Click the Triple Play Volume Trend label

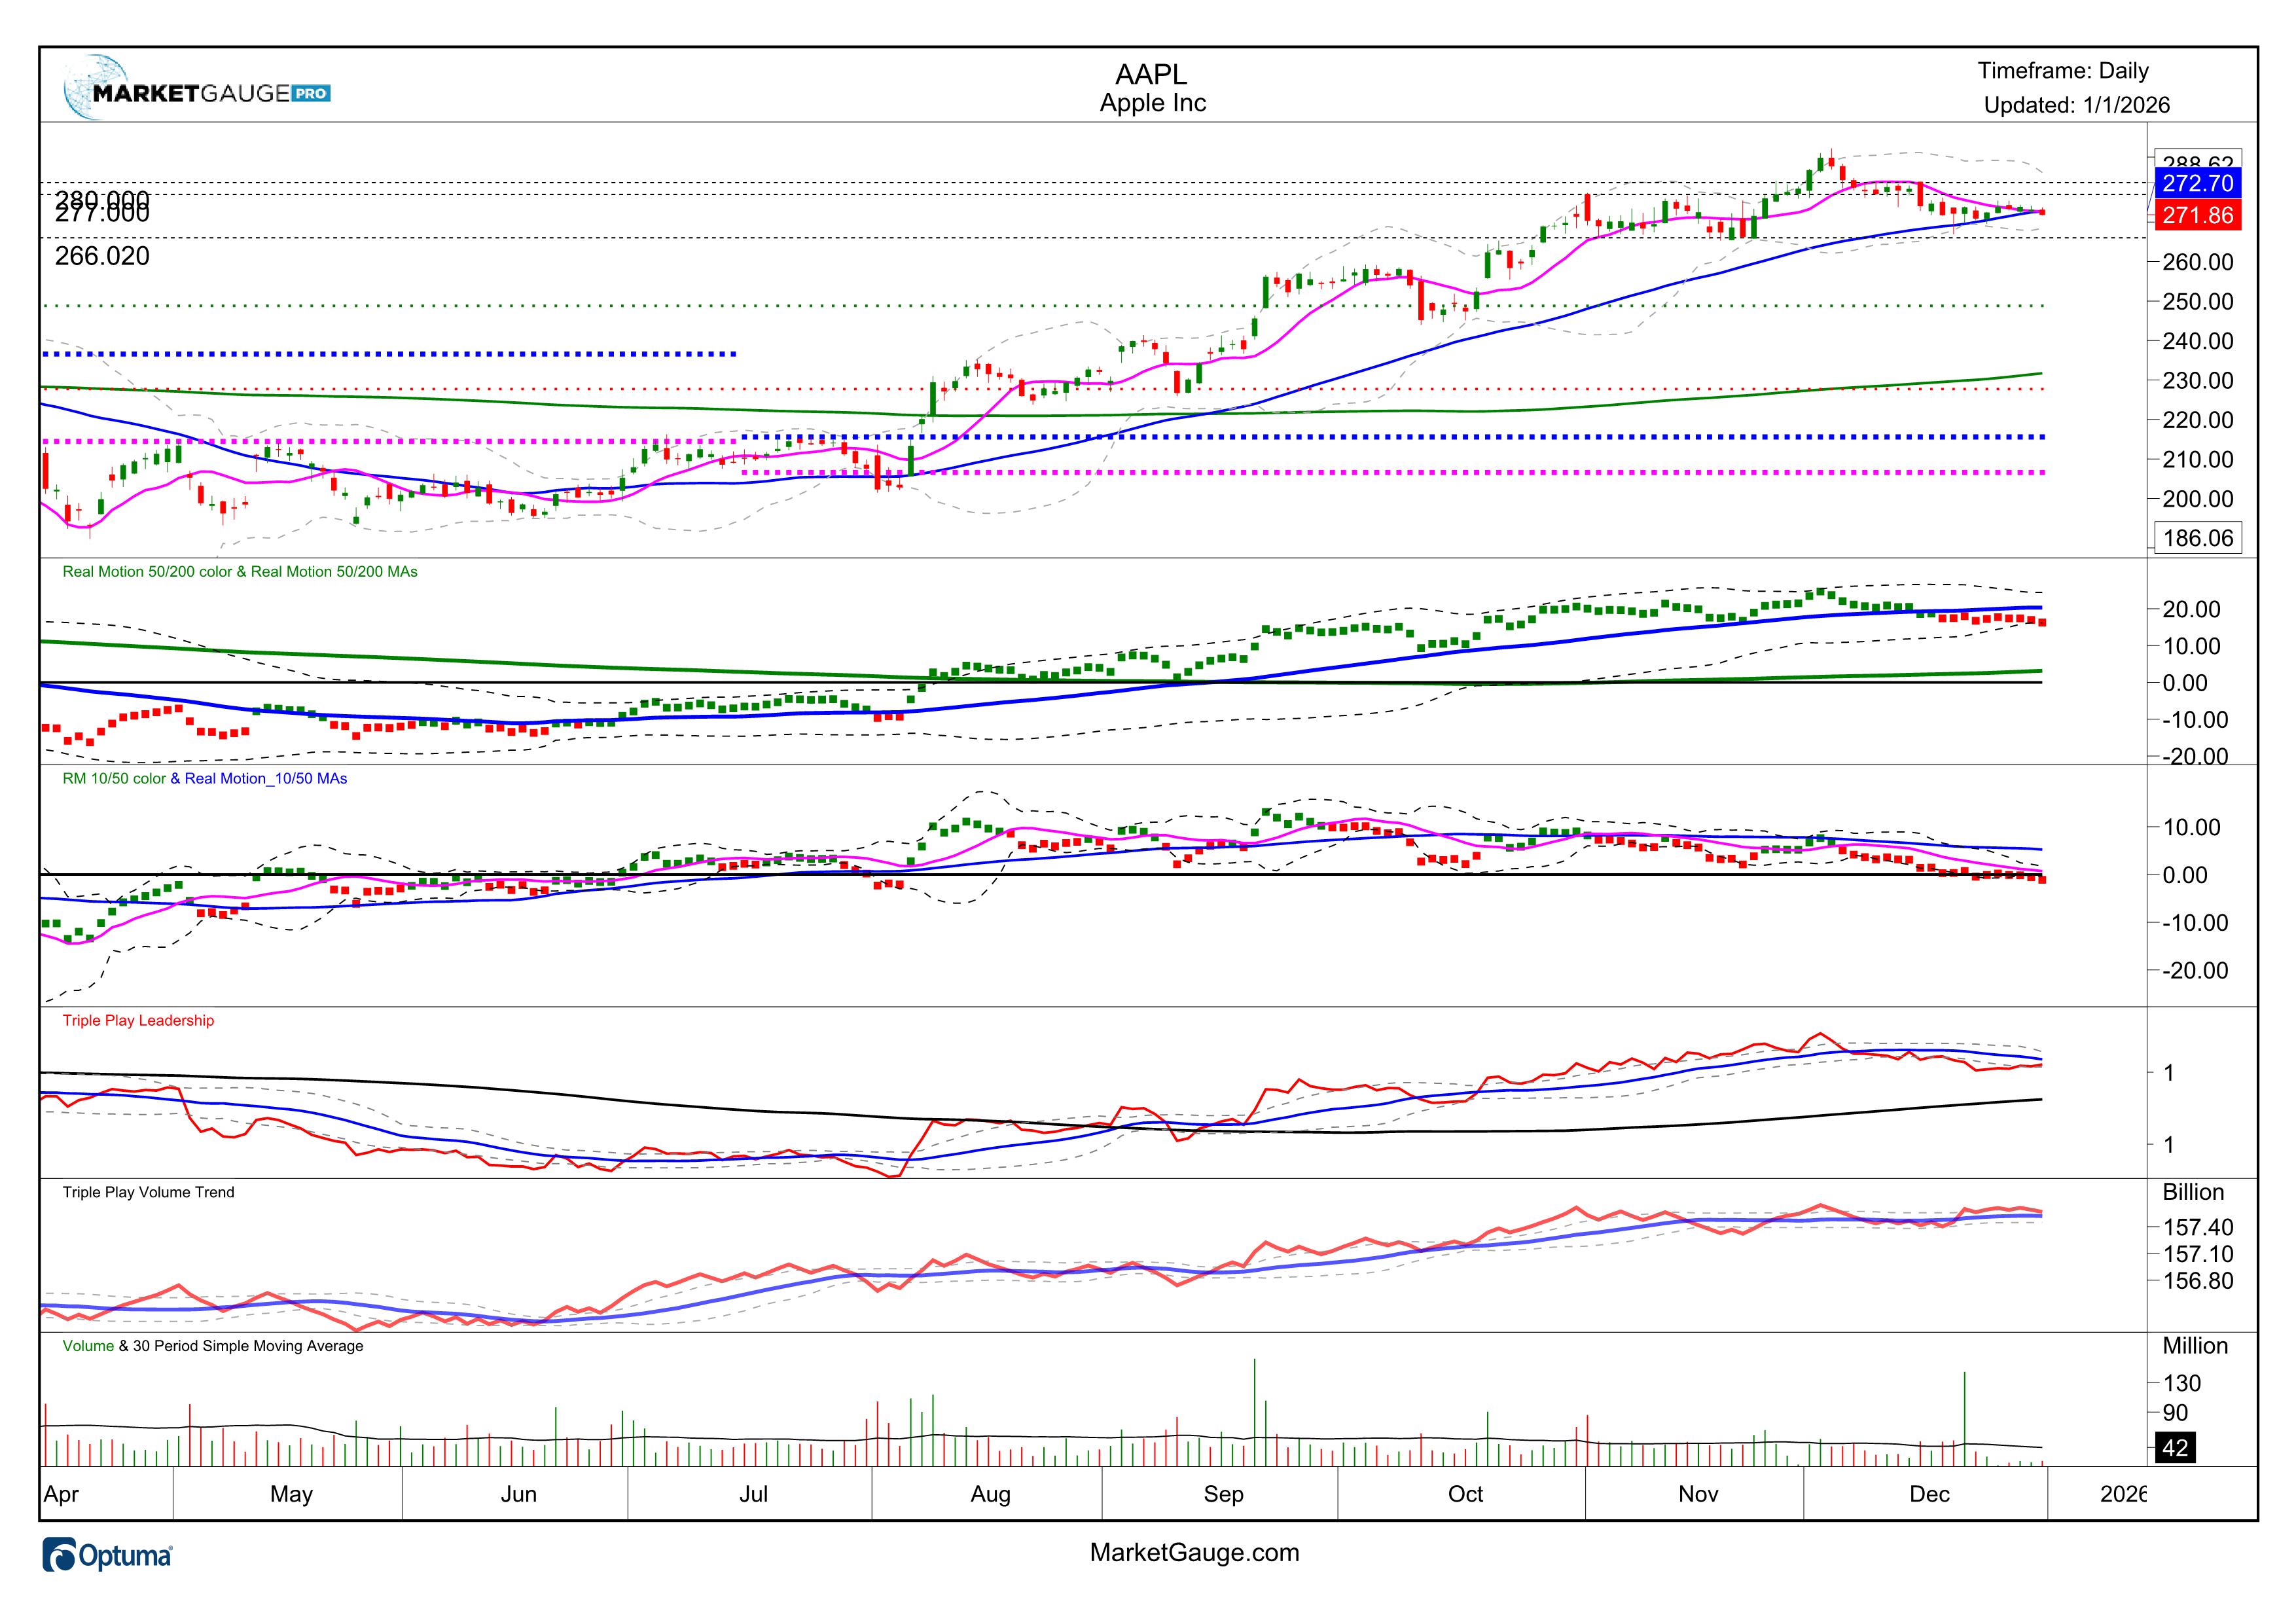(148, 1192)
